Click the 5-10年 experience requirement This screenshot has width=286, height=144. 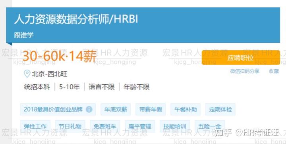[x=69, y=87]
